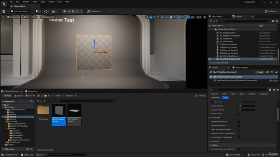Open the File menu

11,2
